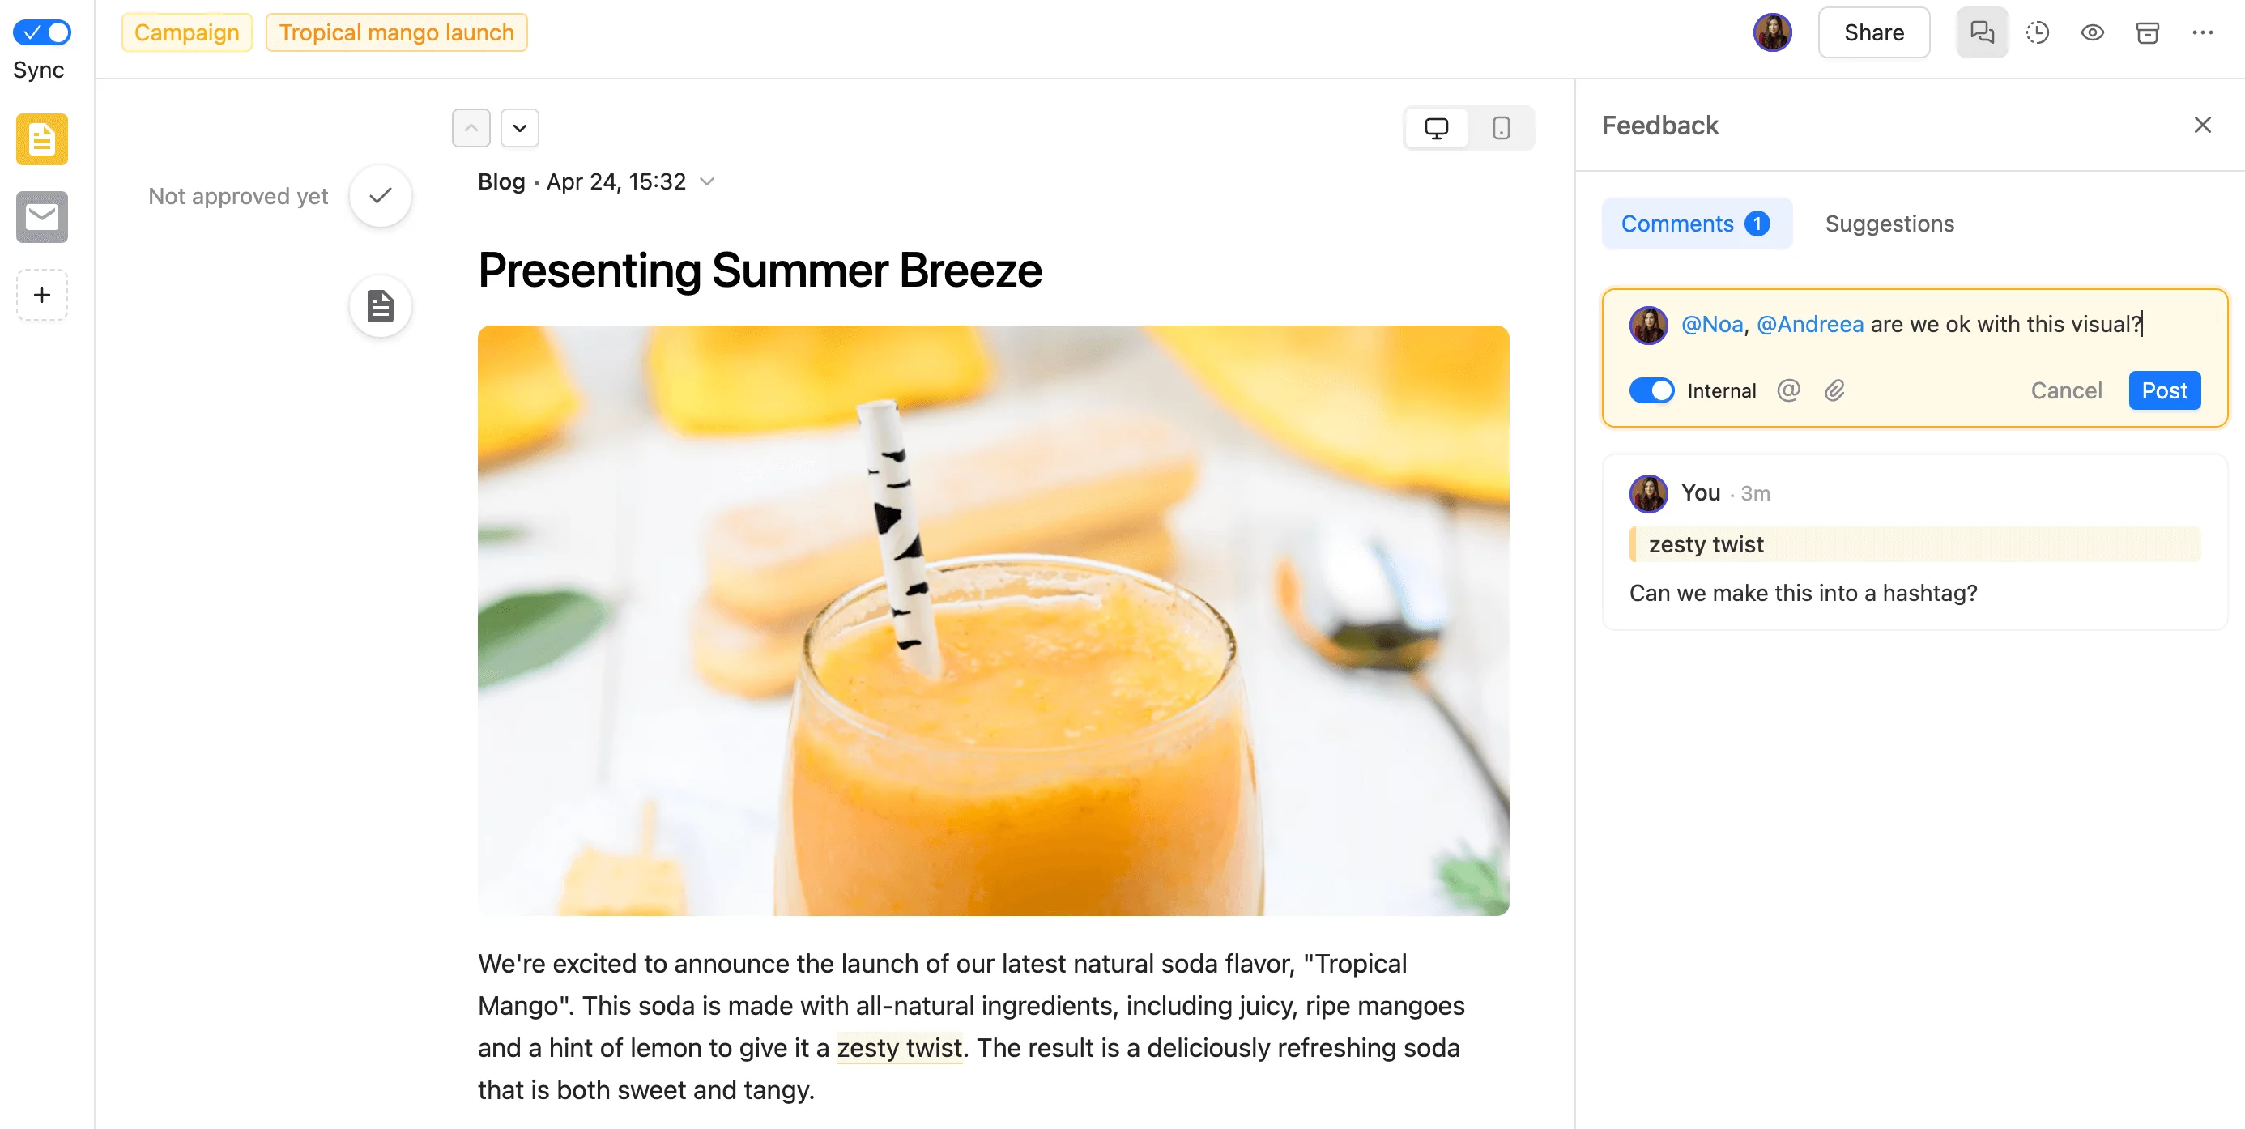Click the add new item icon
The width and height of the screenshot is (2245, 1129).
(x=40, y=296)
